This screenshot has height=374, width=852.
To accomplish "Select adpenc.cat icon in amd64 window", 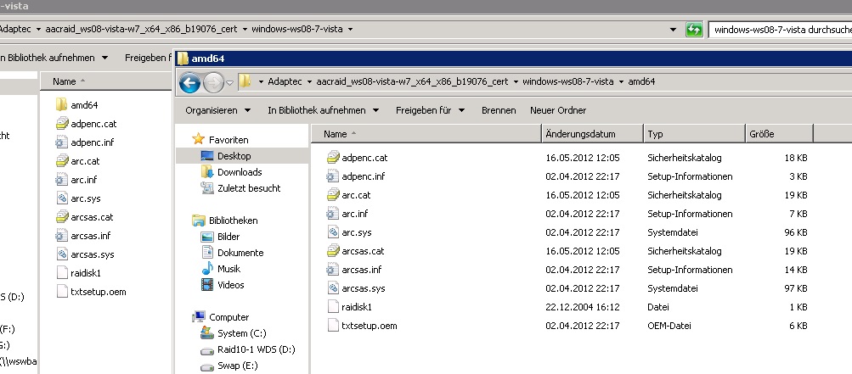I will pyautogui.click(x=333, y=158).
